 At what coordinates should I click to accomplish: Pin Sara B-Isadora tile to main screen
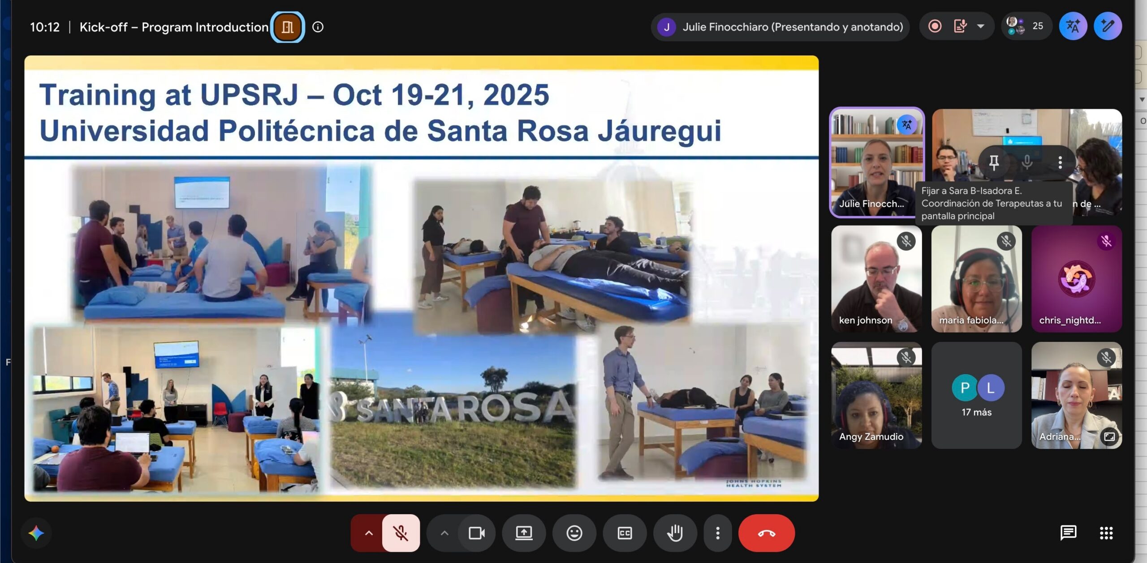point(994,162)
